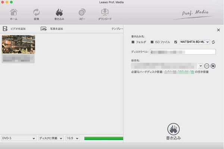Close the burn settings panel

(218, 30)
